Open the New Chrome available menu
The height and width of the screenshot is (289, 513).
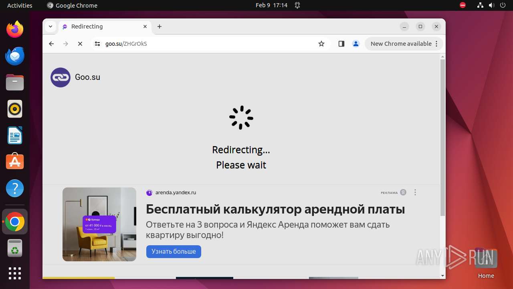[x=404, y=44]
